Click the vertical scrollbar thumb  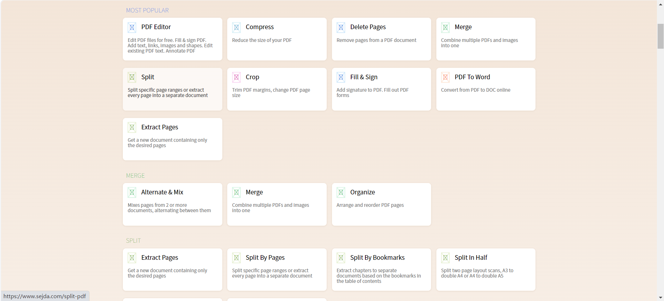(x=660, y=36)
